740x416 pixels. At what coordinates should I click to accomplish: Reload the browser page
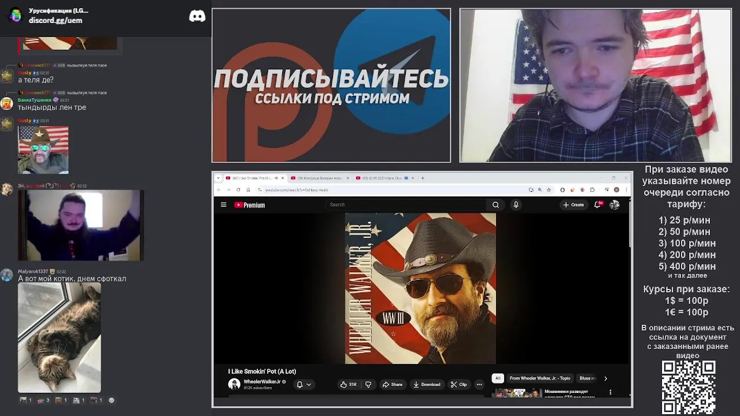(238, 190)
